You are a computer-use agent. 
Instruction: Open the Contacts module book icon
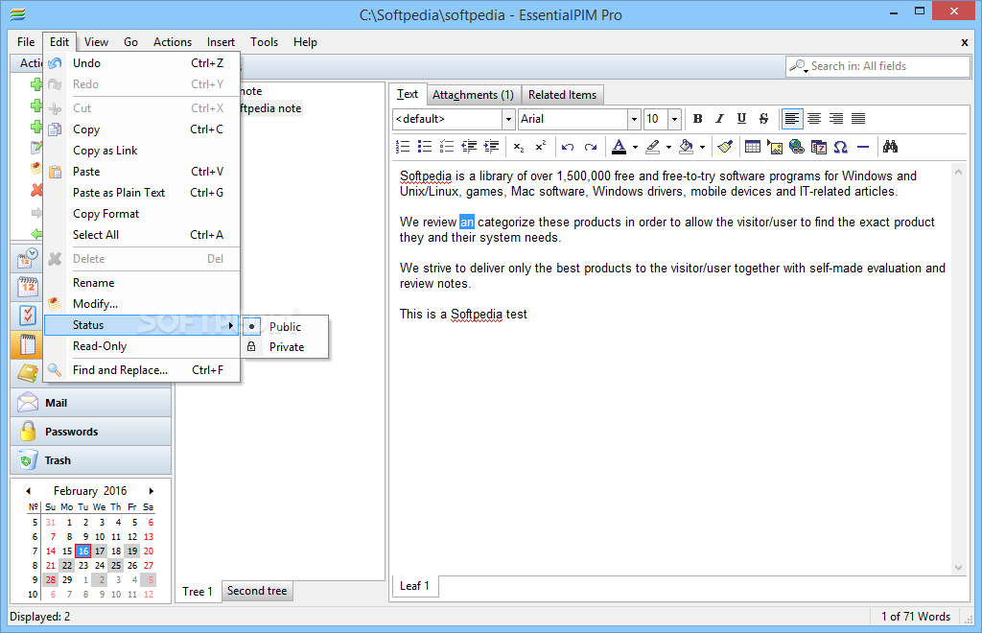(27, 373)
